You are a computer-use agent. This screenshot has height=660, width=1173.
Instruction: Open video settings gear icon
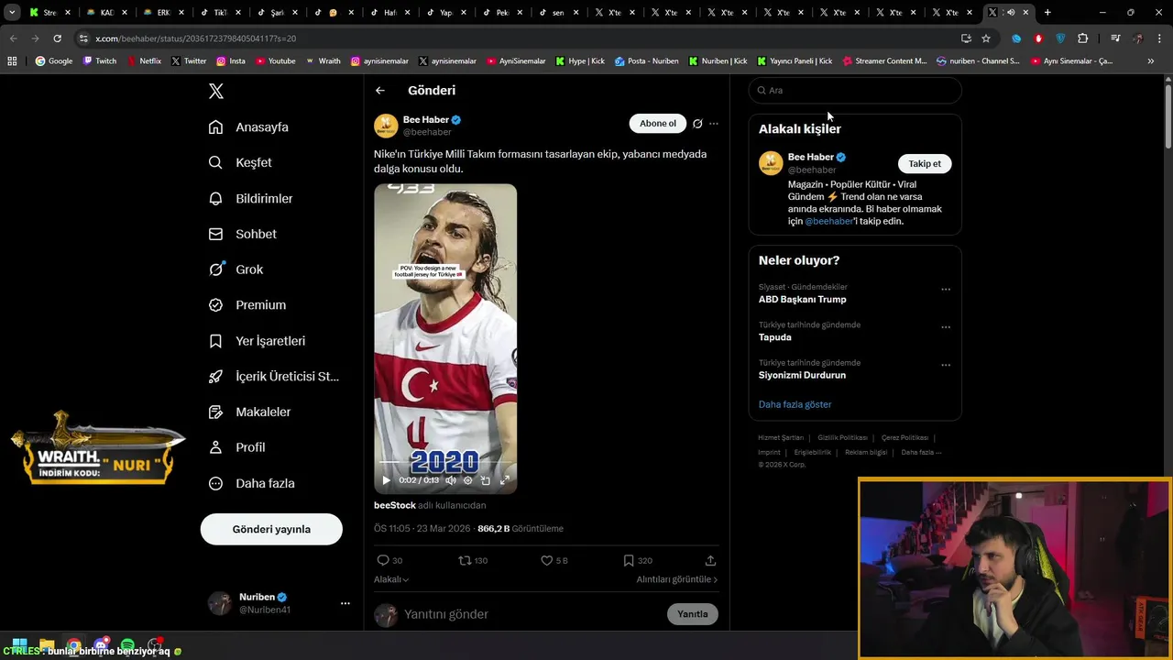pos(467,480)
